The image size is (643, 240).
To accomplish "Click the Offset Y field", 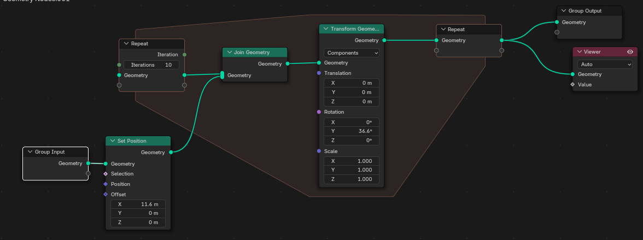I will click(x=138, y=213).
